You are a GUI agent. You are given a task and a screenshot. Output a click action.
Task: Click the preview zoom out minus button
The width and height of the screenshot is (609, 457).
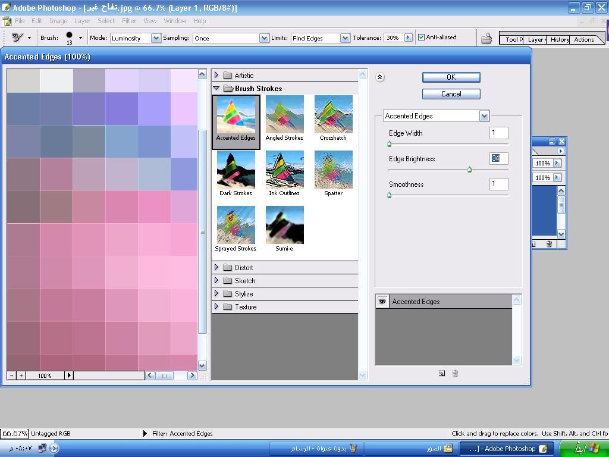pos(12,375)
